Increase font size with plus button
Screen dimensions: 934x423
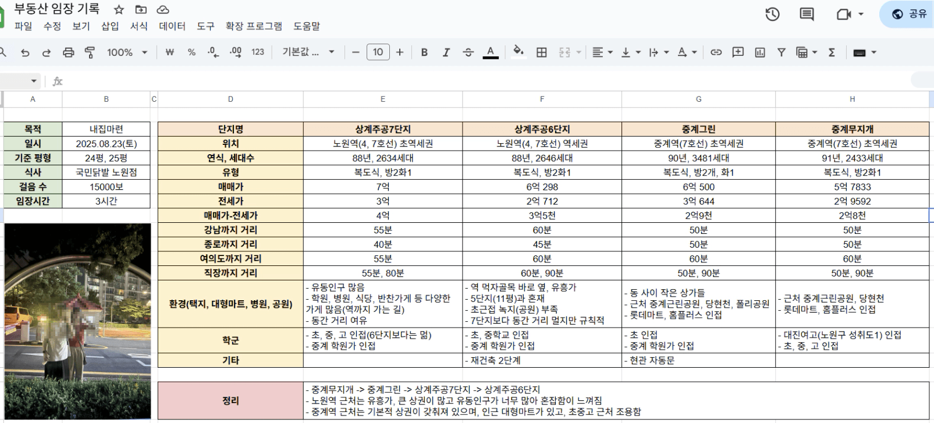pyautogui.click(x=400, y=52)
